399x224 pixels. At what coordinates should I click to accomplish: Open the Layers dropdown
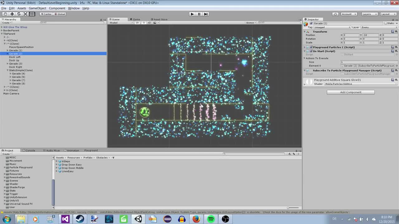pyautogui.click(x=370, y=14)
